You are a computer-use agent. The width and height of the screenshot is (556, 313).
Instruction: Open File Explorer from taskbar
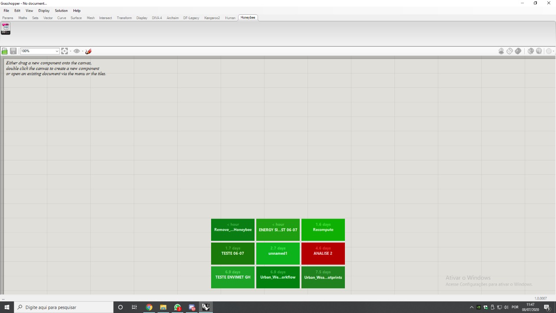point(163,307)
